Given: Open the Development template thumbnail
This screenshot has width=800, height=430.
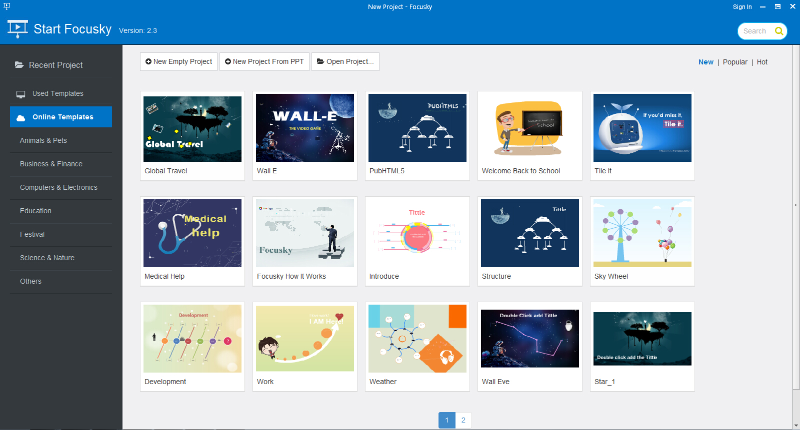Looking at the screenshot, I should [x=192, y=339].
